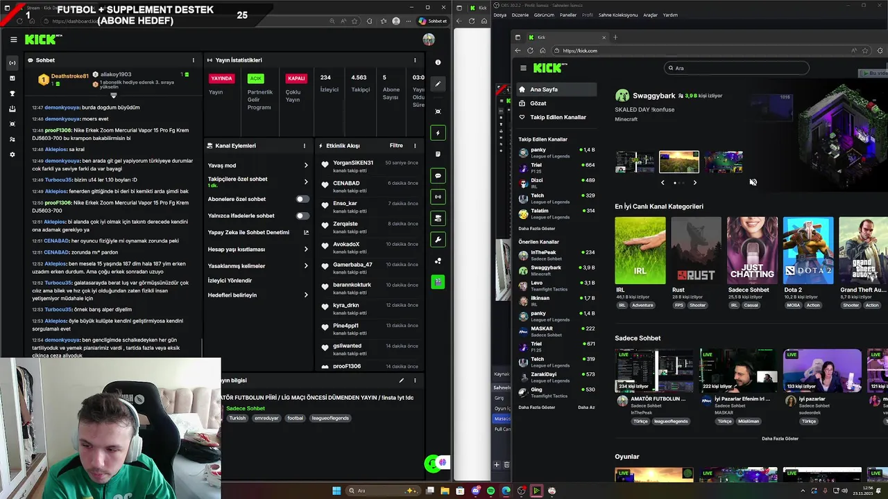888x499 pixels.
Task: Click the Ara search field on kick.com
Action: click(x=735, y=68)
